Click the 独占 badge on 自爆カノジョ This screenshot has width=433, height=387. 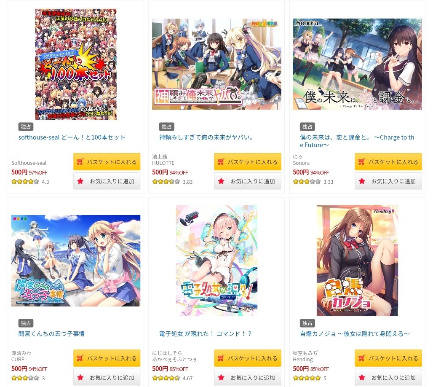(307, 323)
